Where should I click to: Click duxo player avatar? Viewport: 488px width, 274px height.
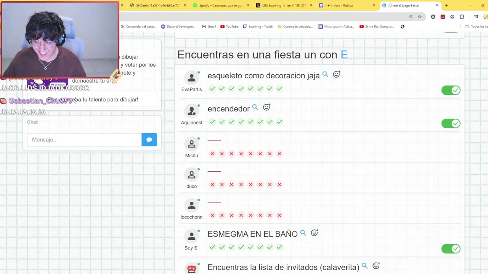point(192,175)
